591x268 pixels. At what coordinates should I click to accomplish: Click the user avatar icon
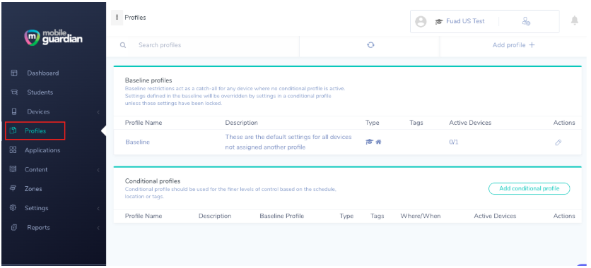tap(421, 21)
